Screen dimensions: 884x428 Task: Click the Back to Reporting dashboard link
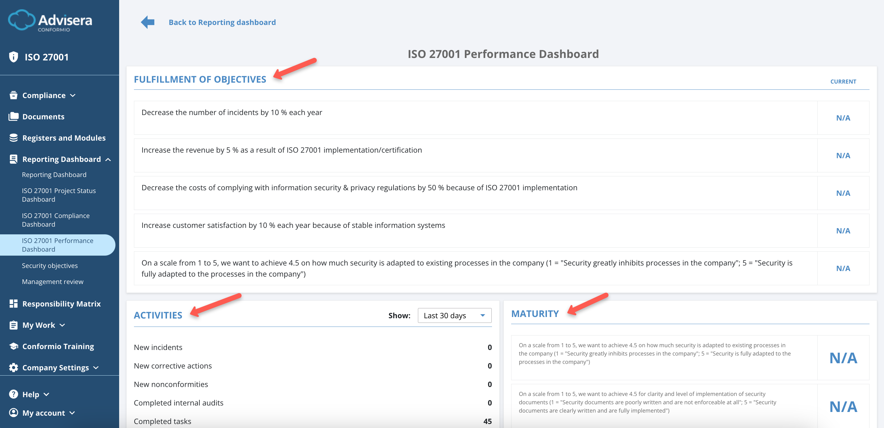(222, 22)
